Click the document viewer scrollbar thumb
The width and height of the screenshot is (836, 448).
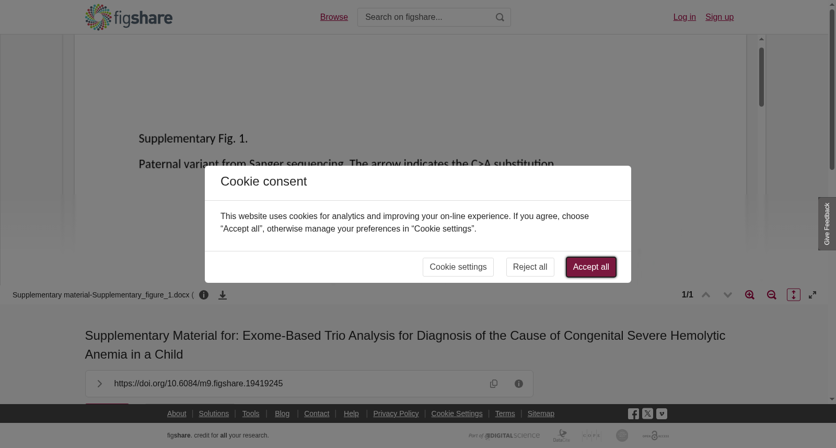(761, 77)
